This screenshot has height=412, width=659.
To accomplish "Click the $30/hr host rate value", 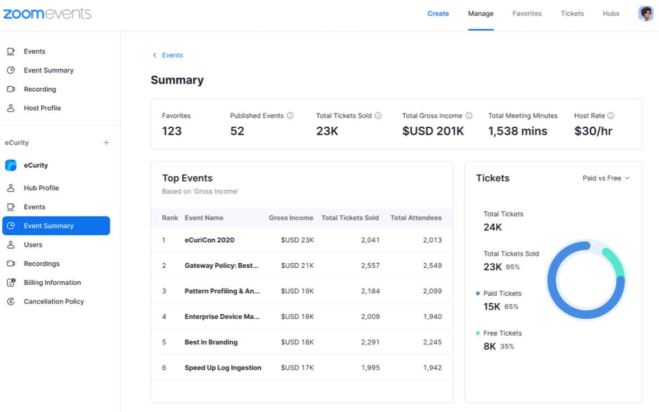I will pos(593,131).
